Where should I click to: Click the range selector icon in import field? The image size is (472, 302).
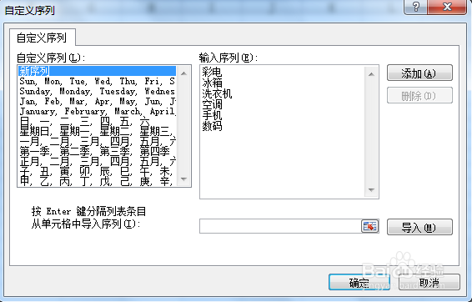[369, 226]
